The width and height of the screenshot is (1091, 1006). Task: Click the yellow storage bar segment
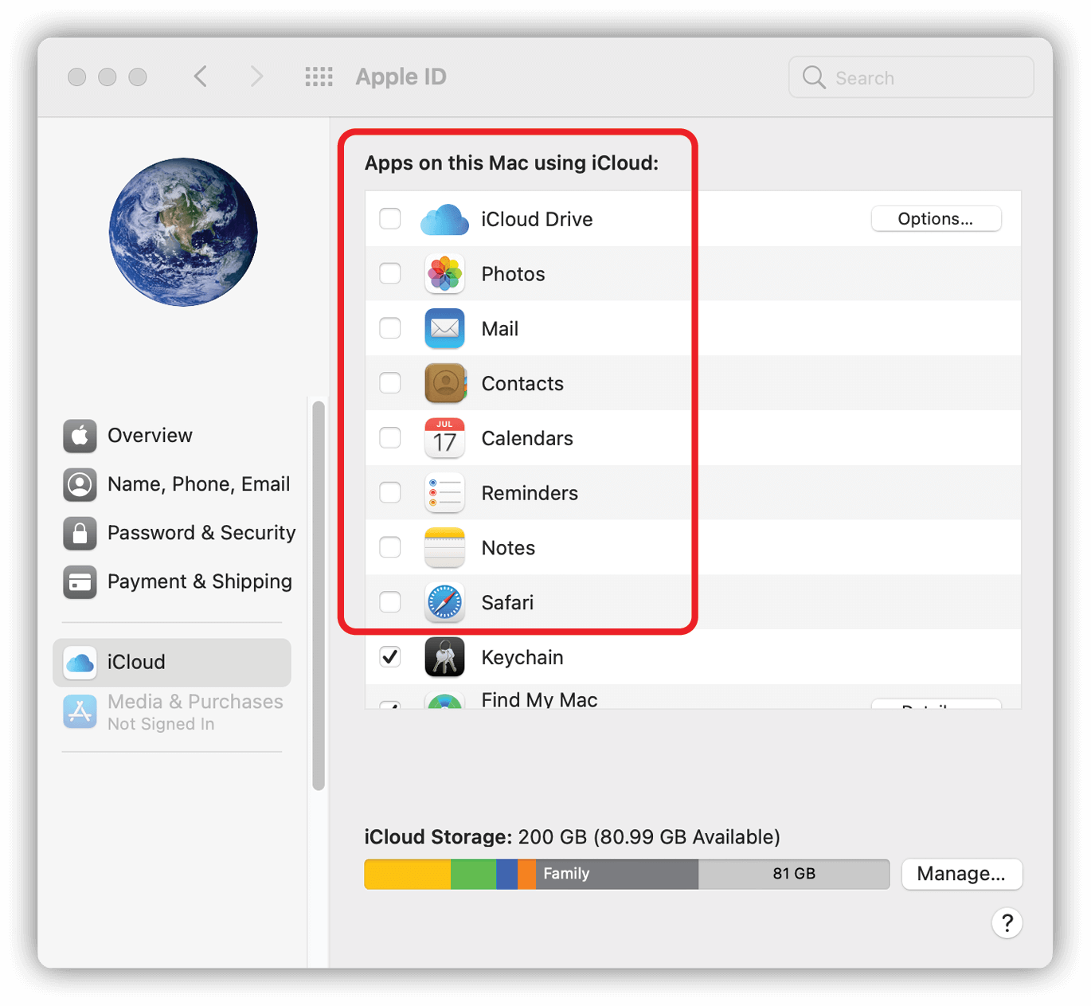408,874
